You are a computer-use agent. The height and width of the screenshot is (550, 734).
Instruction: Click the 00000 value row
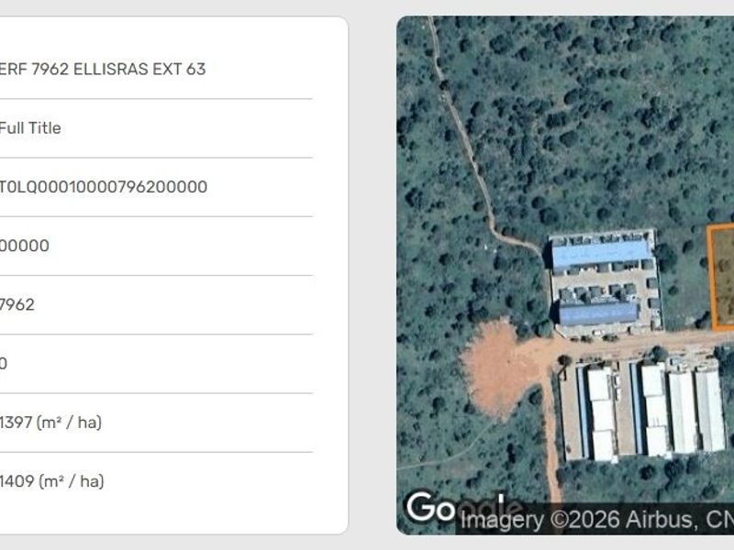pyautogui.click(x=156, y=246)
